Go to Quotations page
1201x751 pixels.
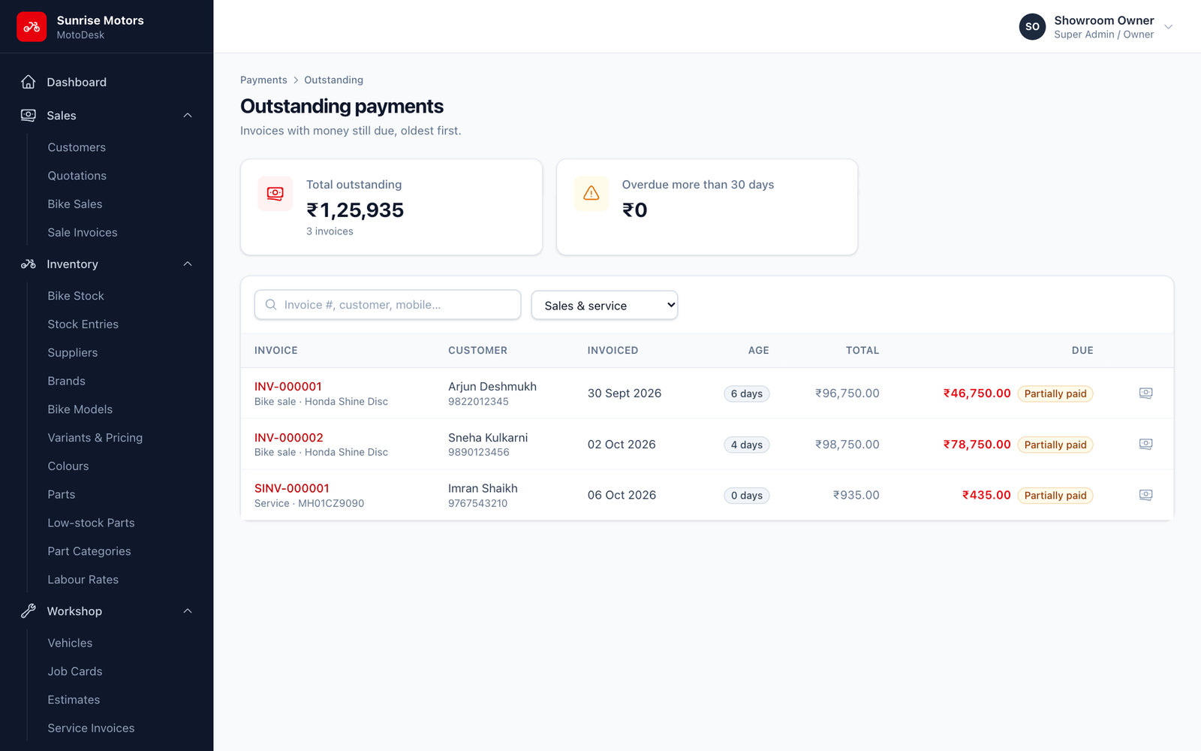[77, 176]
